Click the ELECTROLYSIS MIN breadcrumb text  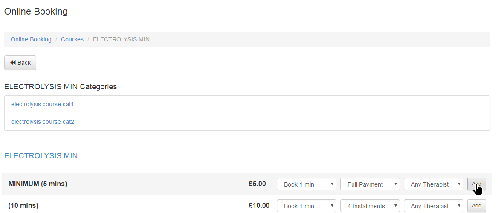121,39
